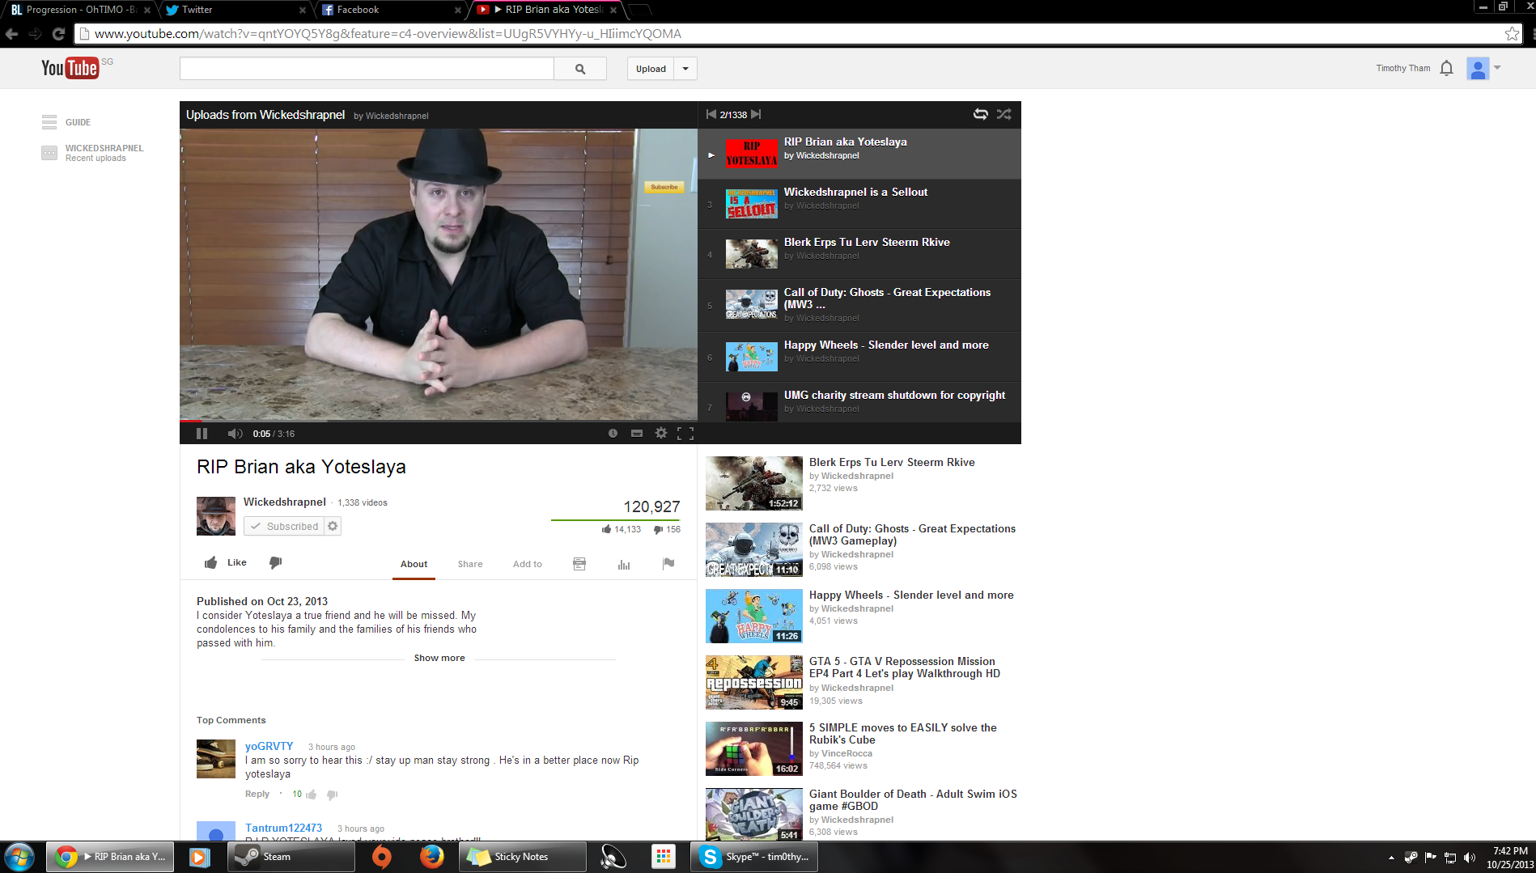
Task: Dislike the video with thumbs down
Action: coord(275,562)
